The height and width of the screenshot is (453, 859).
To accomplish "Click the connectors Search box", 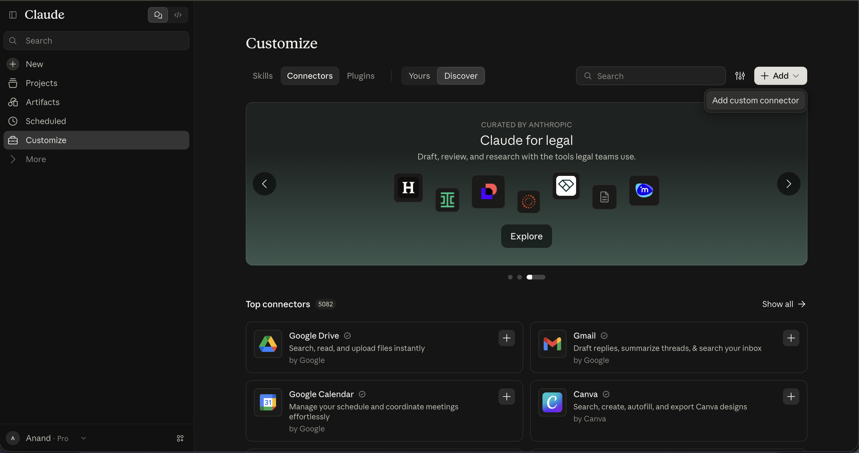I will click(651, 76).
